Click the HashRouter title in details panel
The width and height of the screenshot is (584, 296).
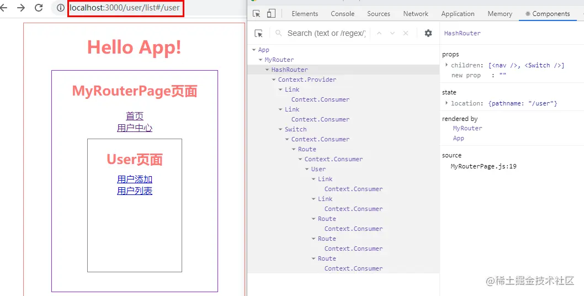pos(462,33)
